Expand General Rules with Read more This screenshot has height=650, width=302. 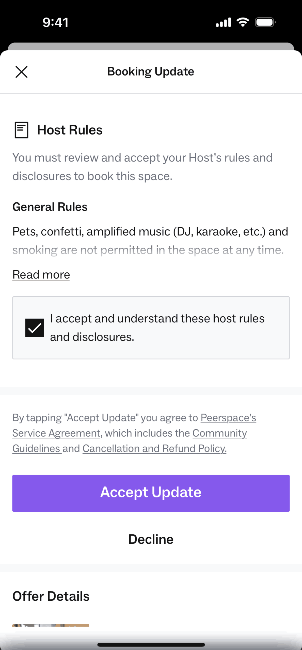[x=41, y=275]
